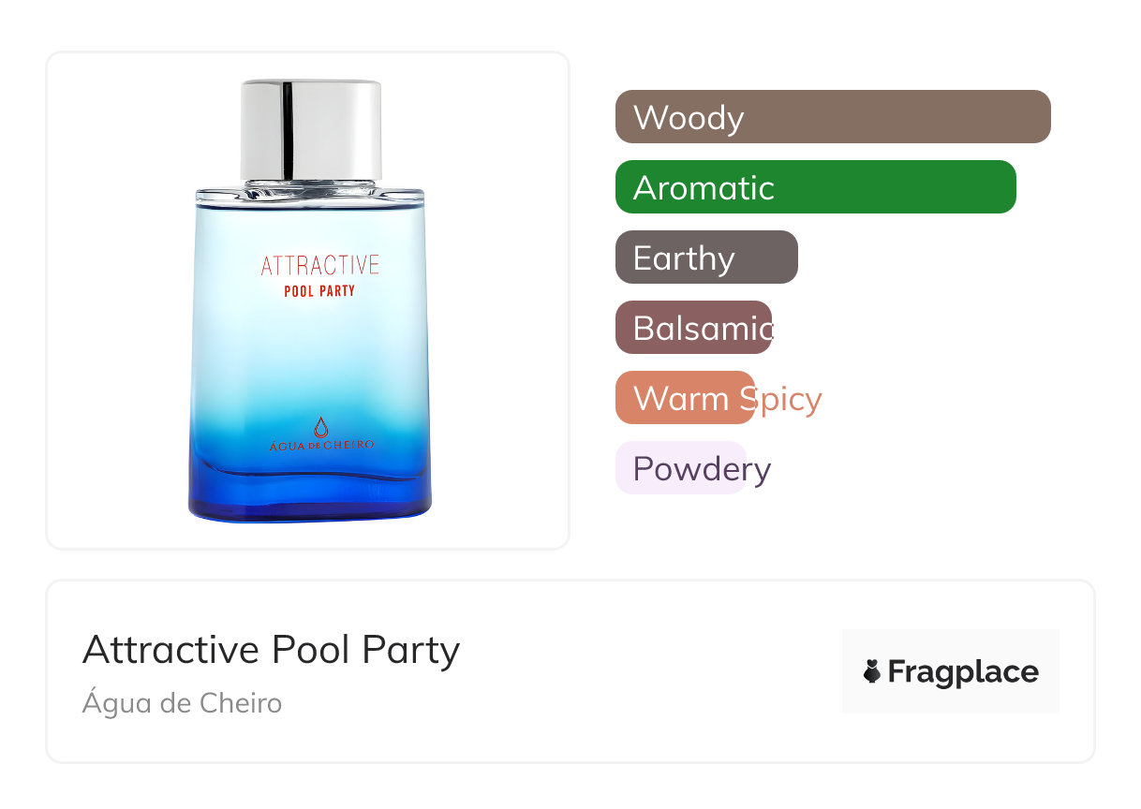
Task: Open the Água de Cheiro brand link
Action: tap(182, 702)
